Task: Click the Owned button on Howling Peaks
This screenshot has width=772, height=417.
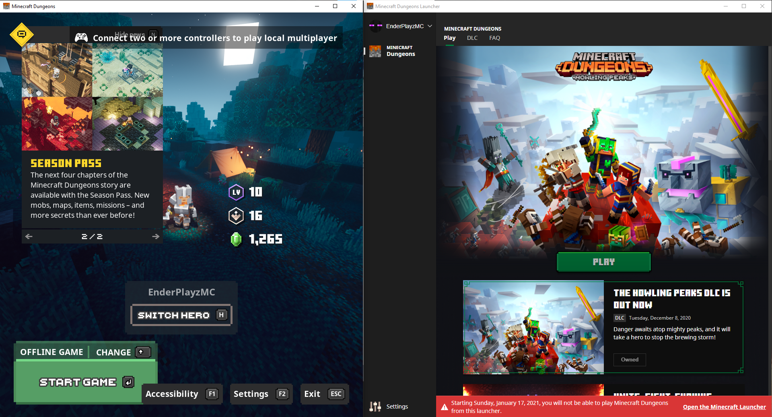Action: click(x=630, y=360)
